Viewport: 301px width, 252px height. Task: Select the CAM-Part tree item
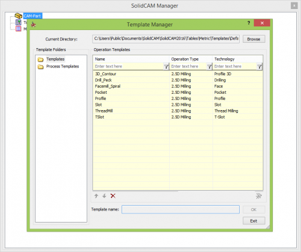(33, 16)
